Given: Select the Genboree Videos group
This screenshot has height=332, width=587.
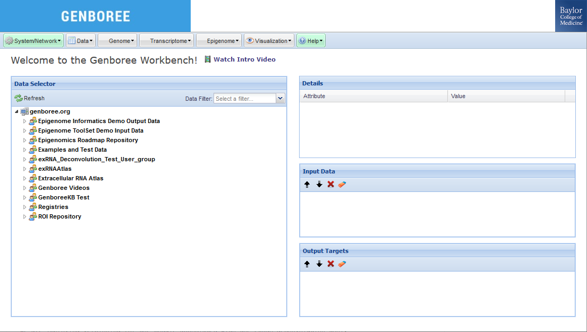Looking at the screenshot, I should 64,188.
